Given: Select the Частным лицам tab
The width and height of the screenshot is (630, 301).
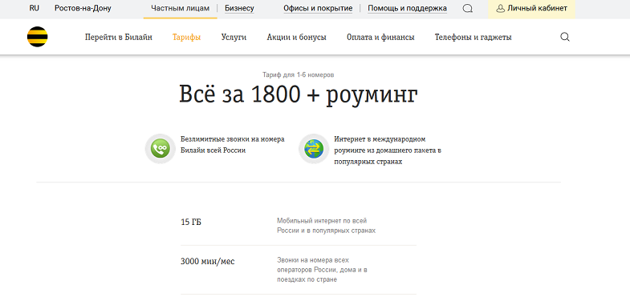Looking at the screenshot, I should (180, 8).
